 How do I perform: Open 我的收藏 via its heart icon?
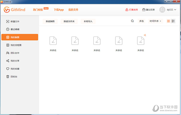[8, 69]
